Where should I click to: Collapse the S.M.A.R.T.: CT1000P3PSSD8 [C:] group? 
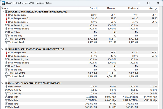coord(3,49)
